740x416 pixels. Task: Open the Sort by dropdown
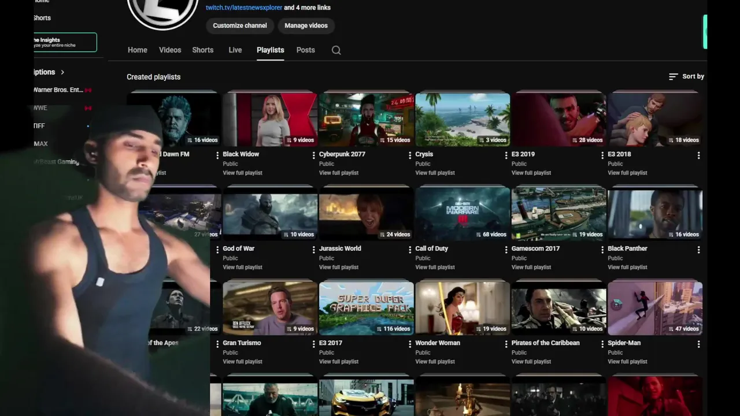click(686, 76)
